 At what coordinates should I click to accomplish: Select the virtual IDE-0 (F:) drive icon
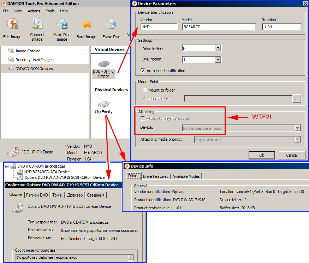coord(103,65)
